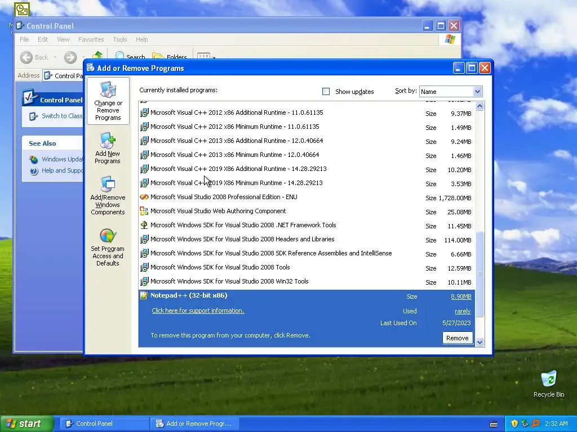Open Favorites menu in Control Panel
Viewport: 577px width, 432px height.
(x=91, y=39)
